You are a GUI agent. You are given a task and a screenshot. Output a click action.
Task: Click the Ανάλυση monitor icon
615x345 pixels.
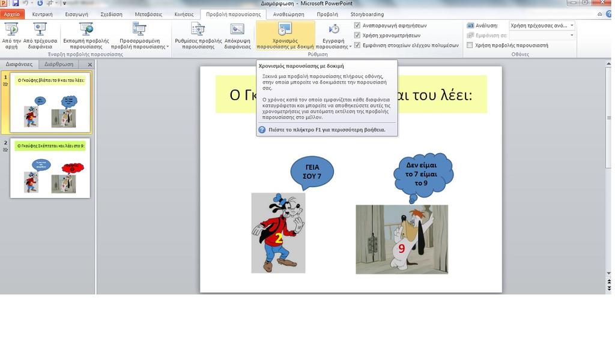coord(470,25)
